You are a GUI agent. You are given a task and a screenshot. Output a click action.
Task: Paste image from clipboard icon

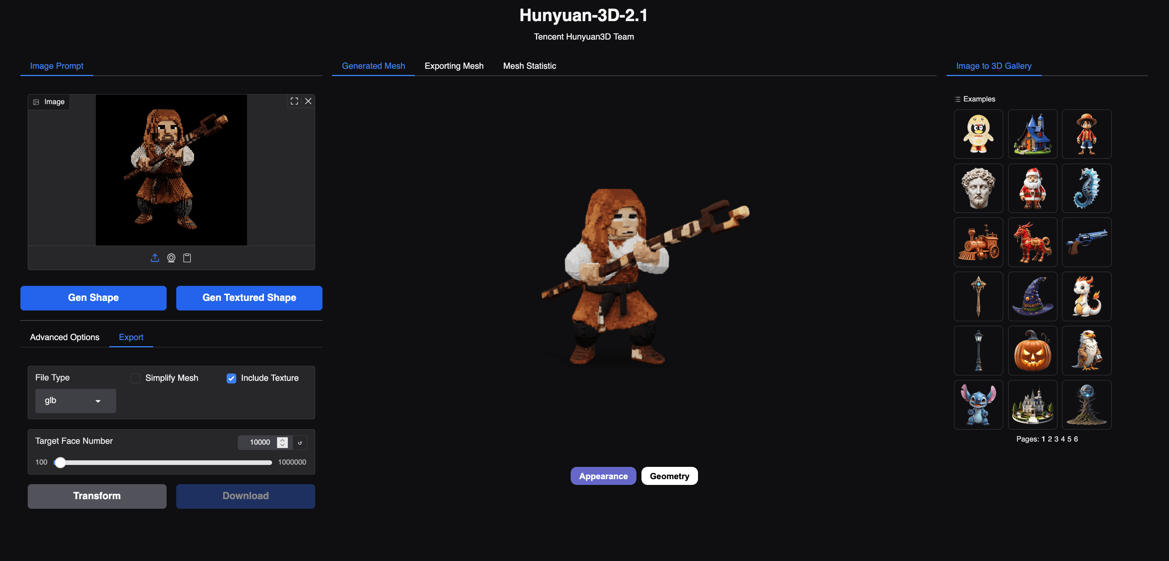click(x=187, y=258)
